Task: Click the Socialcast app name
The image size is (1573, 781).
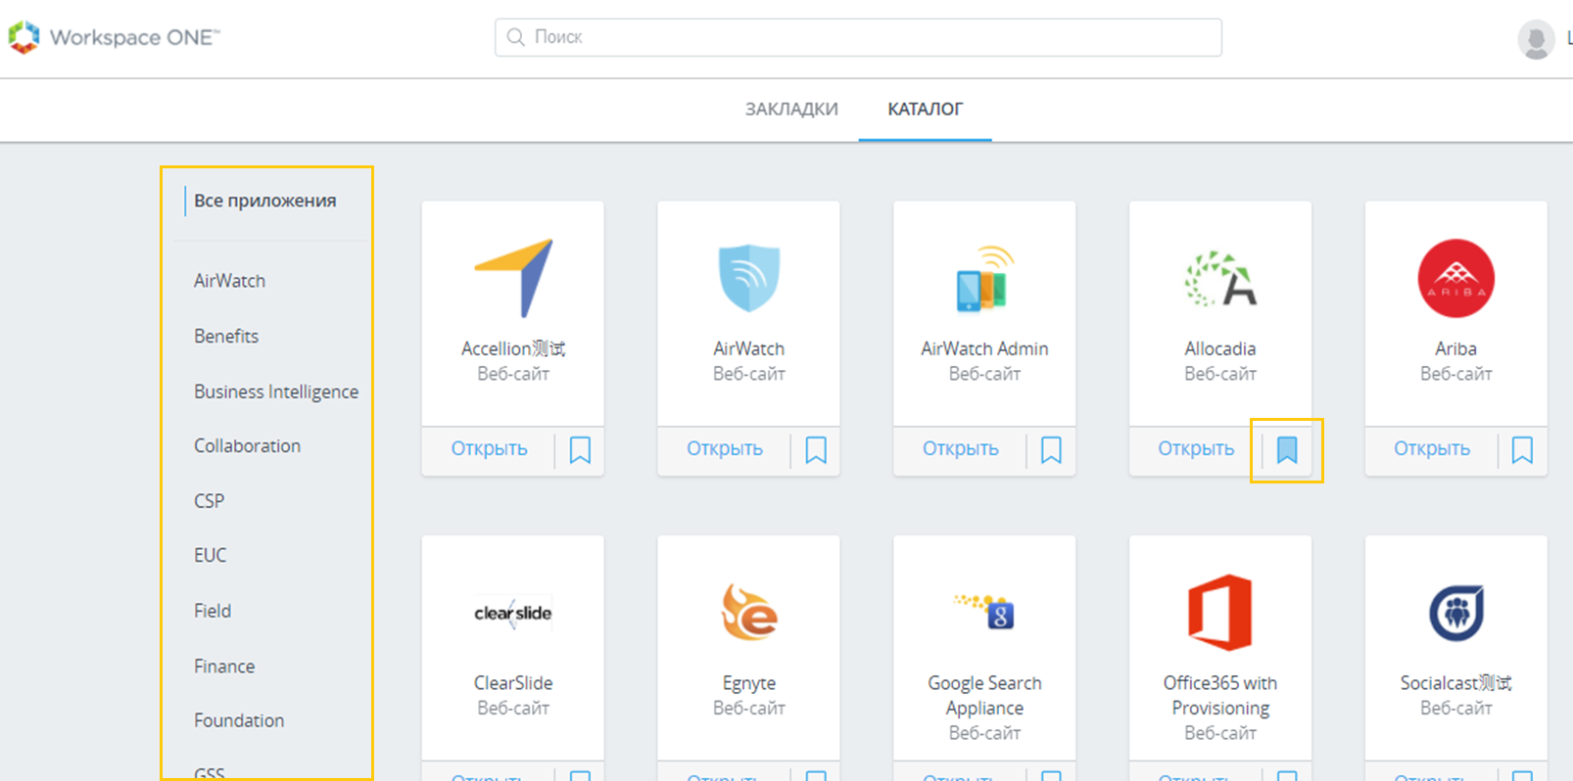Action: (x=1456, y=683)
